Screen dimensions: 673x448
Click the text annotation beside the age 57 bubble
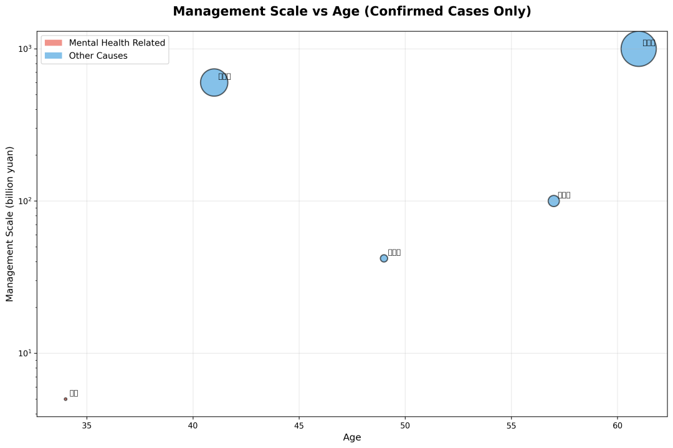point(564,195)
